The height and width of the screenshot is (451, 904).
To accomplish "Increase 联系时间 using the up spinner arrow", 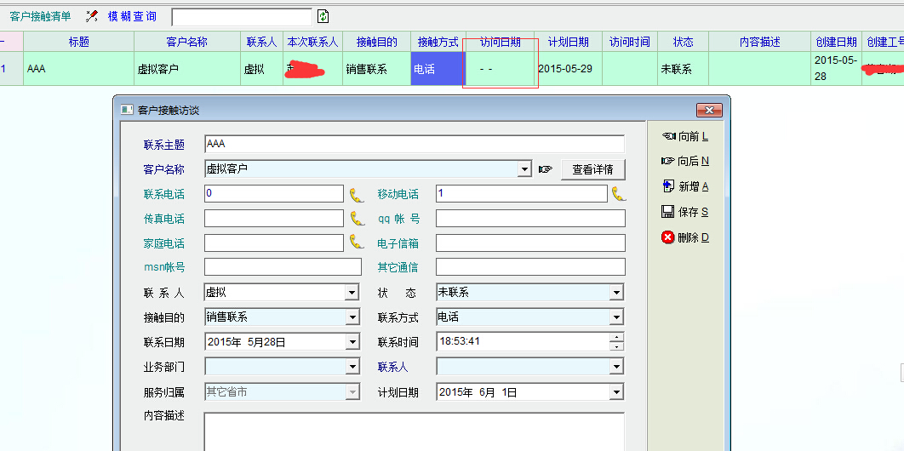I will click(x=617, y=337).
